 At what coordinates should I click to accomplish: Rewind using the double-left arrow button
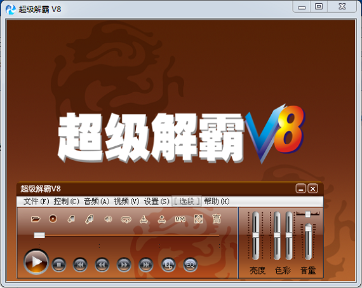(x=102, y=264)
